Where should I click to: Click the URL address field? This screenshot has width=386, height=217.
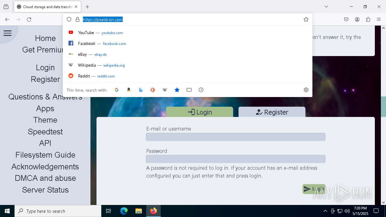point(191,20)
